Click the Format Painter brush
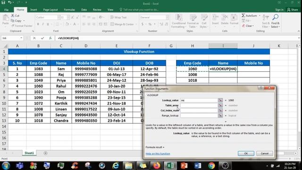This screenshot has height=170, width=302. click(22, 25)
